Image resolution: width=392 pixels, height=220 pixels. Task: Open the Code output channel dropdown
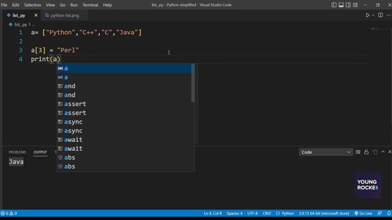pos(325,152)
